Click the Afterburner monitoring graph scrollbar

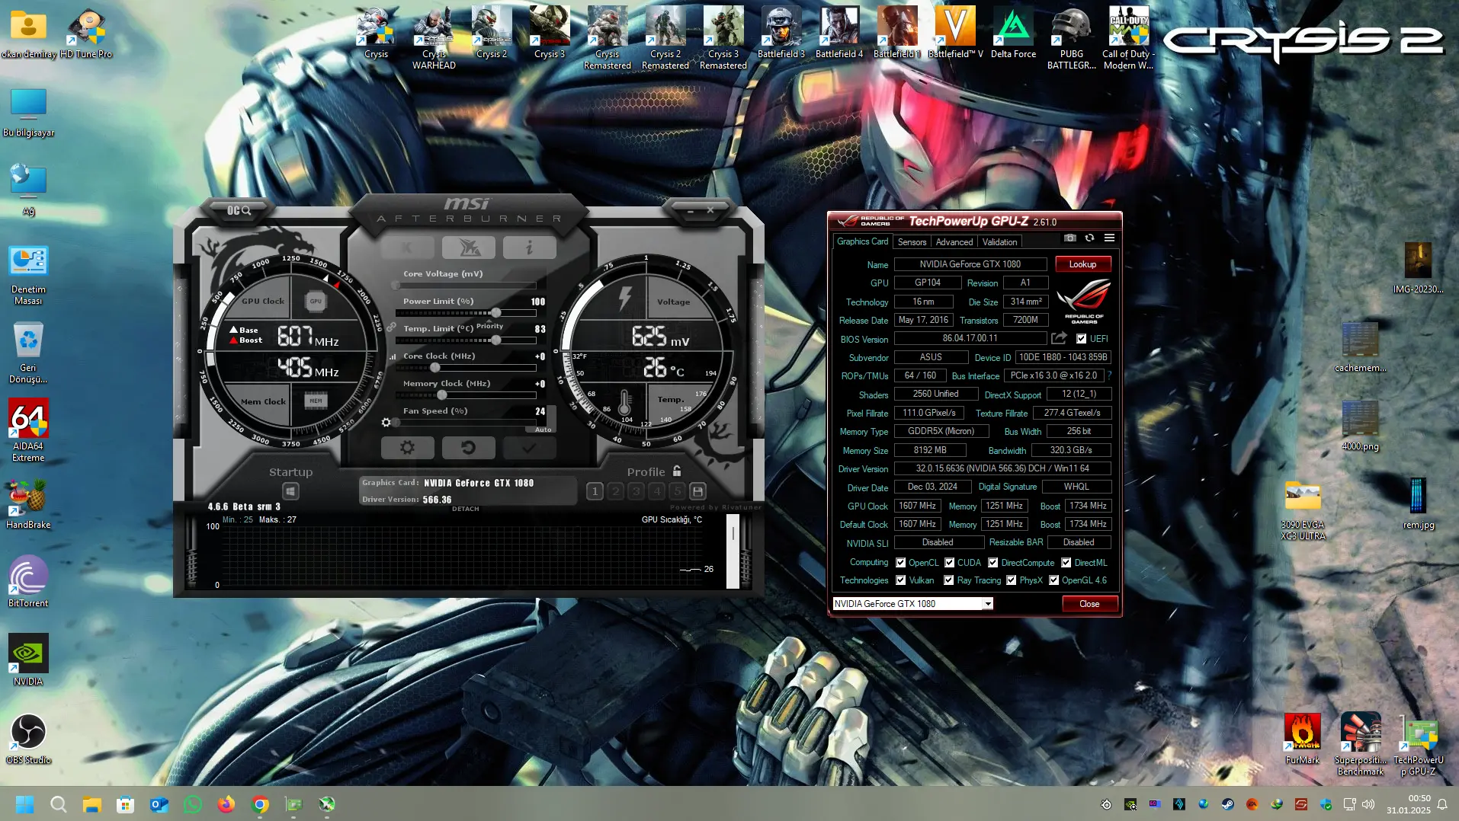tap(733, 551)
